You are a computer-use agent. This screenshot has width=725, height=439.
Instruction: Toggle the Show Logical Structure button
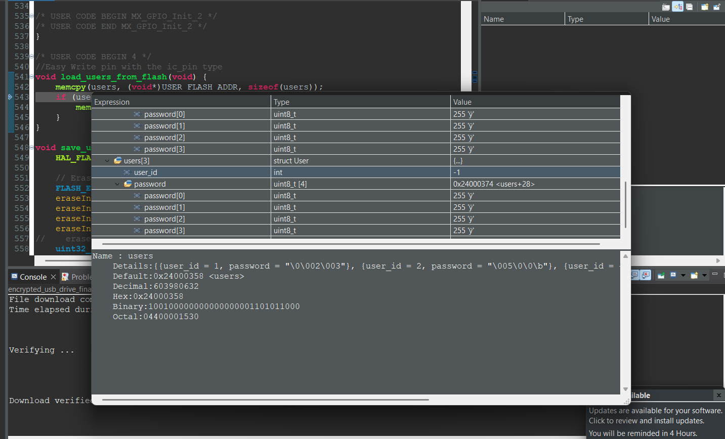coord(678,7)
